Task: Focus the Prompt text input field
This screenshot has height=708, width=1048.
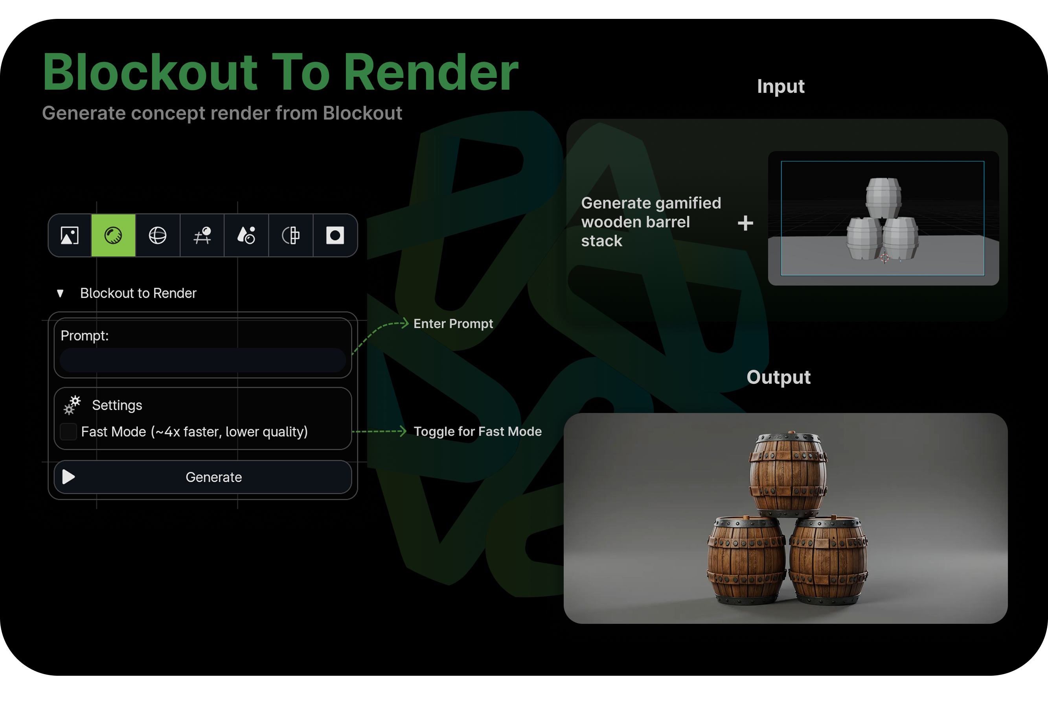Action: [202, 360]
